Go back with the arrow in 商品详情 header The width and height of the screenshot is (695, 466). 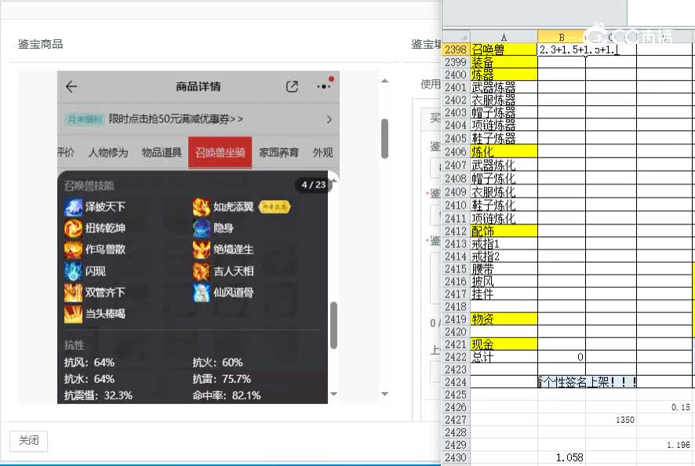point(71,86)
